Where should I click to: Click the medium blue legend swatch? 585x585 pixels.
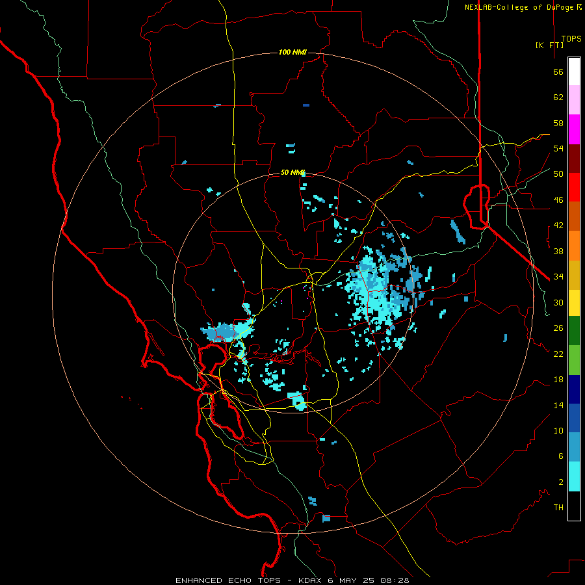pyautogui.click(x=574, y=418)
